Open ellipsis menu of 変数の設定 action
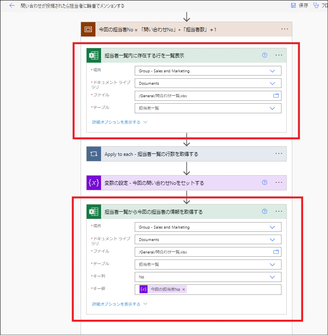The image size is (328, 335). pyautogui.click(x=279, y=182)
